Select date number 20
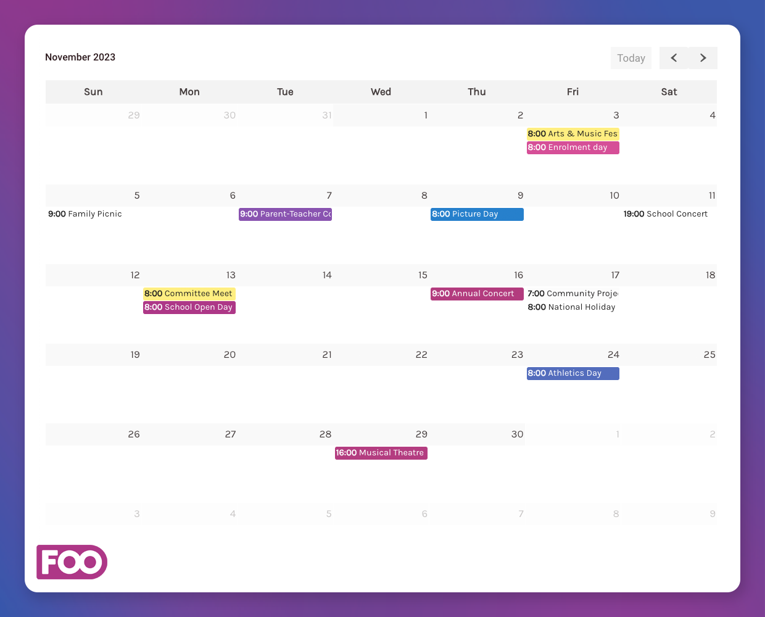Image resolution: width=765 pixels, height=617 pixels. coord(229,355)
